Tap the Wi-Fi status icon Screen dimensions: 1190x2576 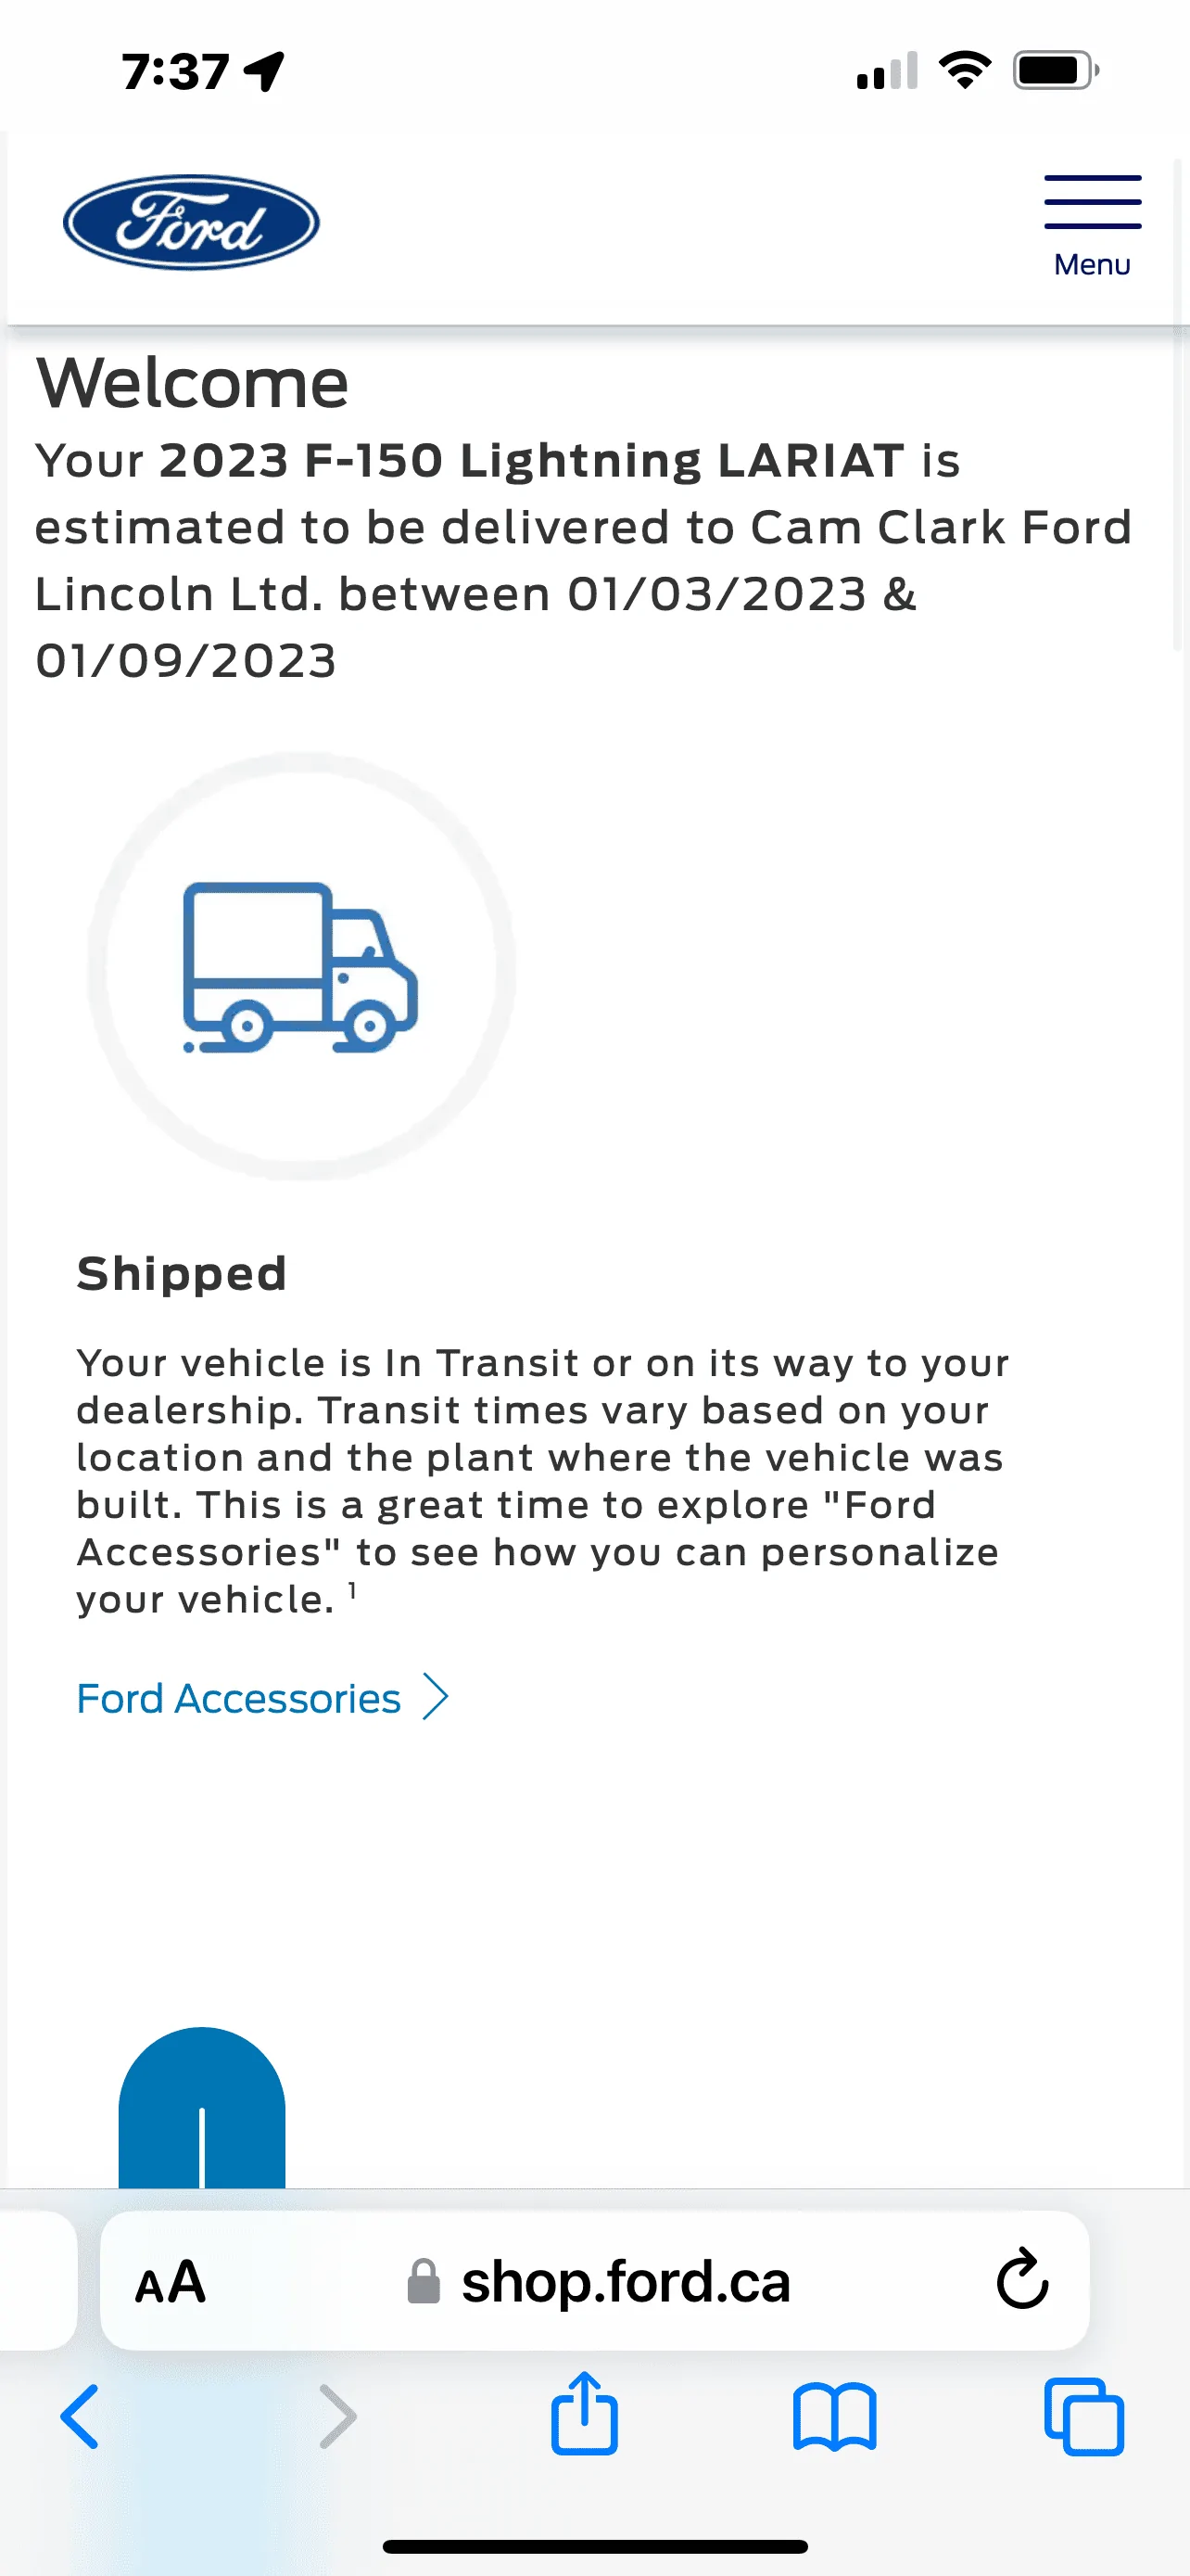pos(964,70)
